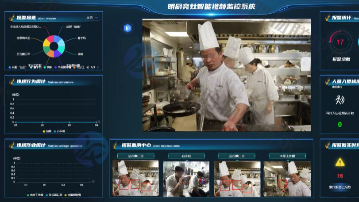Image resolution: width=359 pixels, height=202 pixels.
Task: Select the light-blue pie chart segment
Action: pyautogui.click(x=62, y=43)
